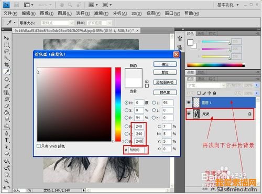Switch to the Channels tab
This screenshot has width=262, height=194.
tap(201, 79)
